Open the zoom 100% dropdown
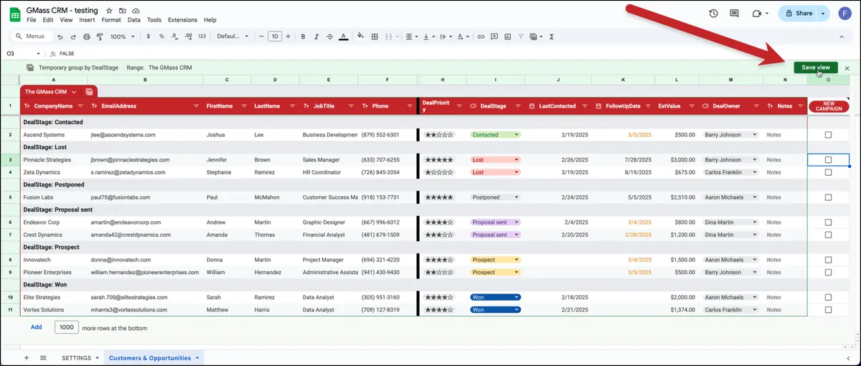This screenshot has height=366, width=861. [x=123, y=37]
